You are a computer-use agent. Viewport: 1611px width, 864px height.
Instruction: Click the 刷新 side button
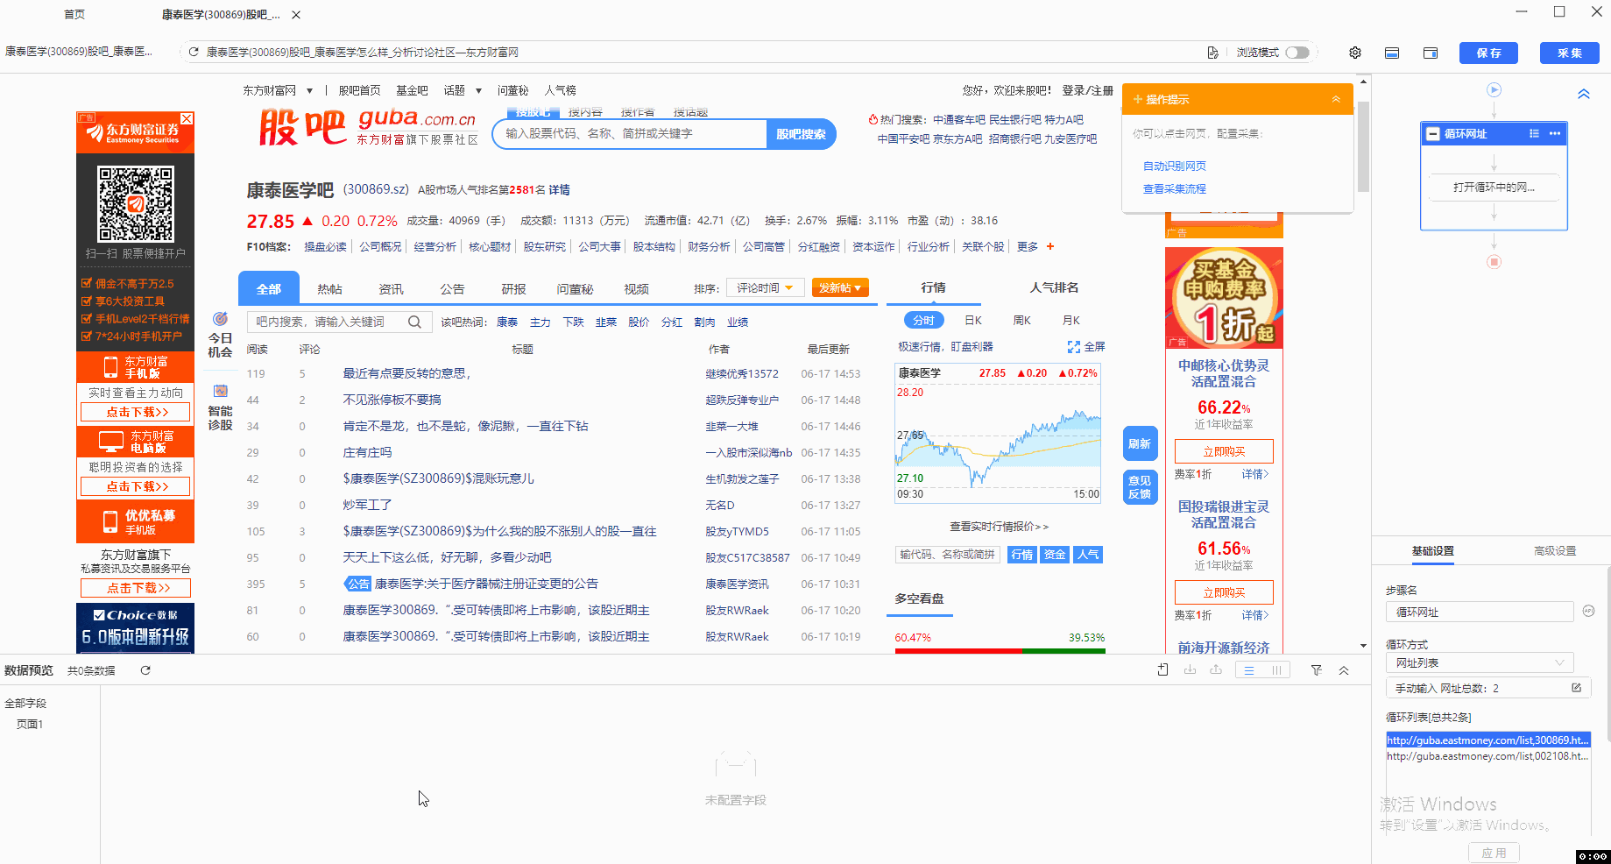click(x=1140, y=443)
